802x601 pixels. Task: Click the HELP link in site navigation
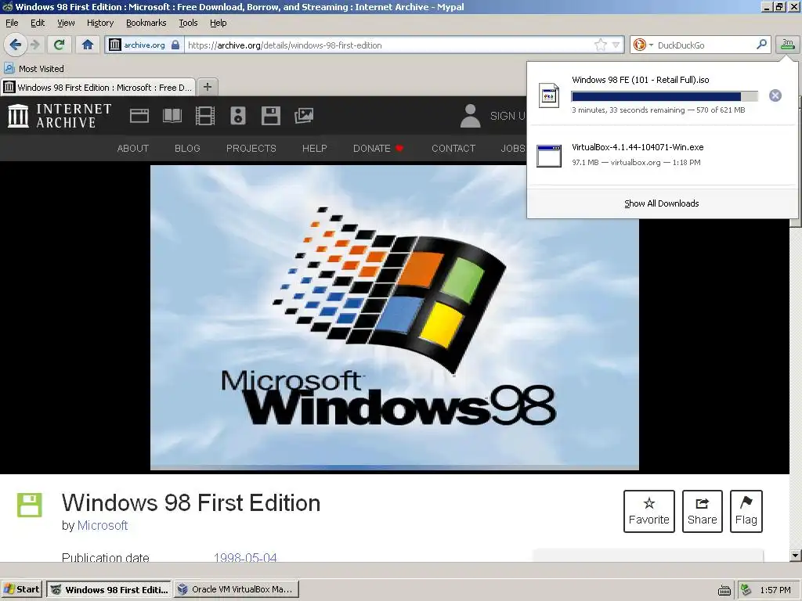point(315,148)
